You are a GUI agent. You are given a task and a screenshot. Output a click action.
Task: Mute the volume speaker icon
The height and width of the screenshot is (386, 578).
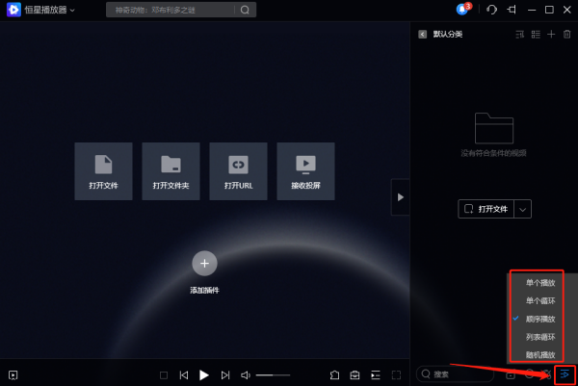point(245,375)
